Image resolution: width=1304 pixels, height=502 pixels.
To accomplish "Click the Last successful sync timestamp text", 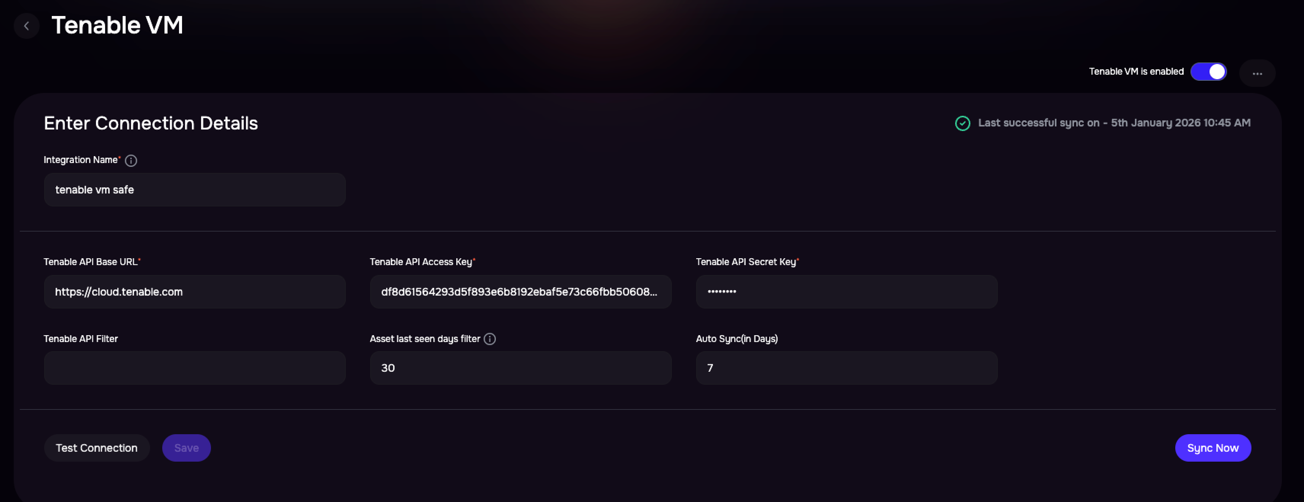I will 1114,123.
